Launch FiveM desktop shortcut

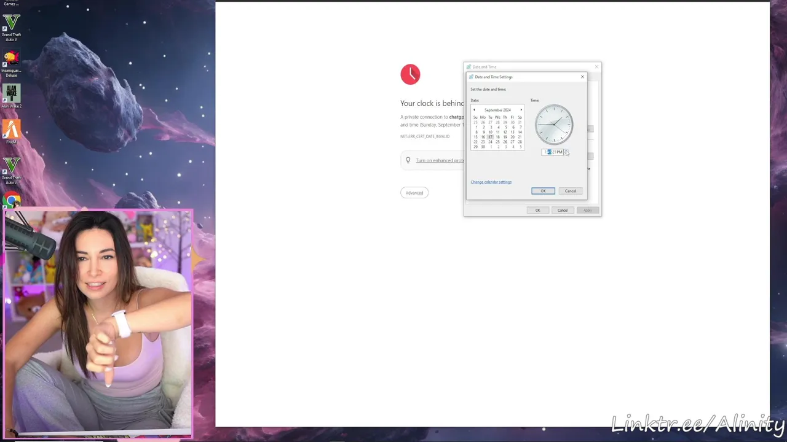click(11, 132)
